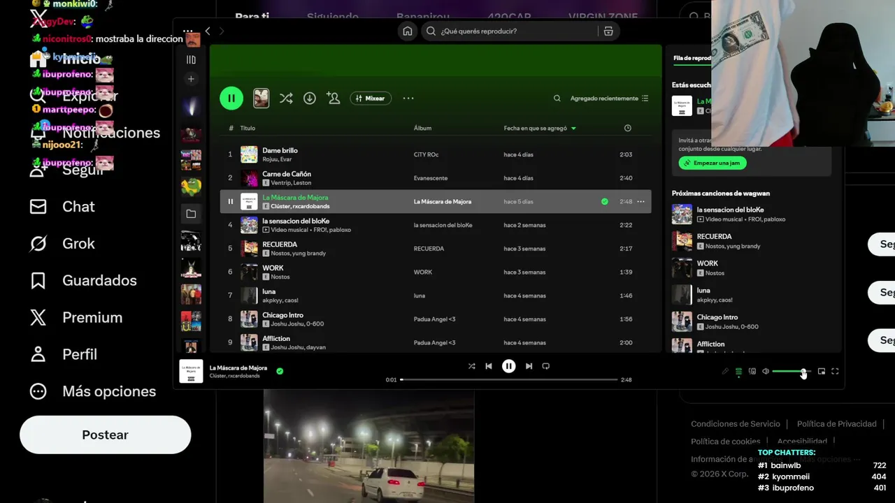Adjust the volume slider
Viewport: 895px width, 503px height.
pos(792,372)
